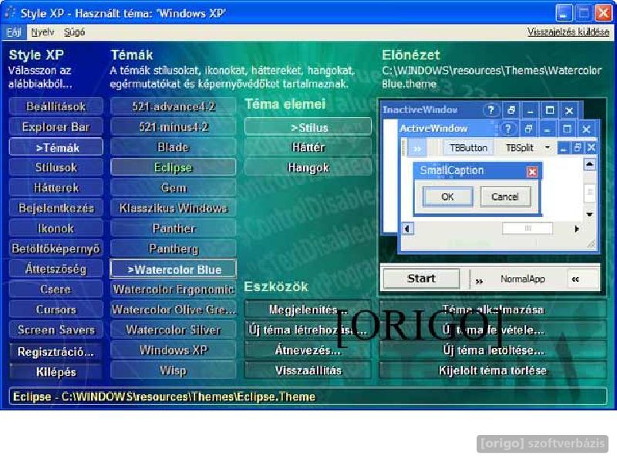This screenshot has width=617, height=462.
Task: Choose the Gem theme
Action: click(174, 188)
